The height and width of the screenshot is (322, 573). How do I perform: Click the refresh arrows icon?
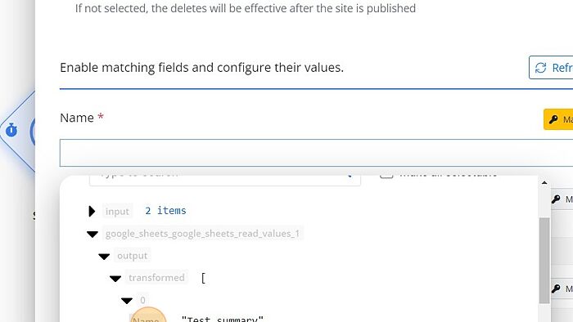pyautogui.click(x=540, y=68)
